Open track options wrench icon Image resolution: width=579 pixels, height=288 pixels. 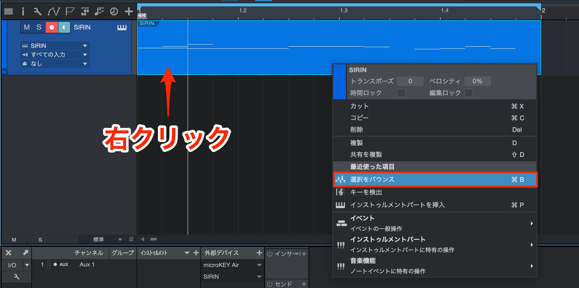tap(37, 11)
